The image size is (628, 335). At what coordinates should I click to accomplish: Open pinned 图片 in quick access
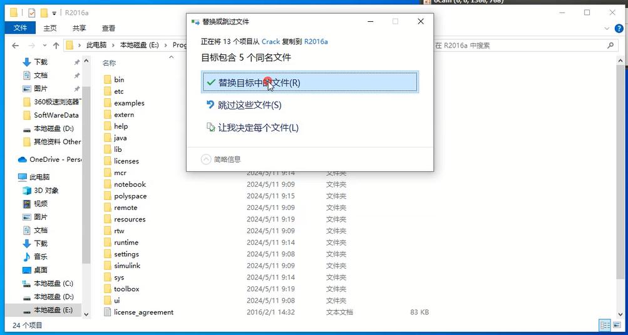click(x=41, y=88)
